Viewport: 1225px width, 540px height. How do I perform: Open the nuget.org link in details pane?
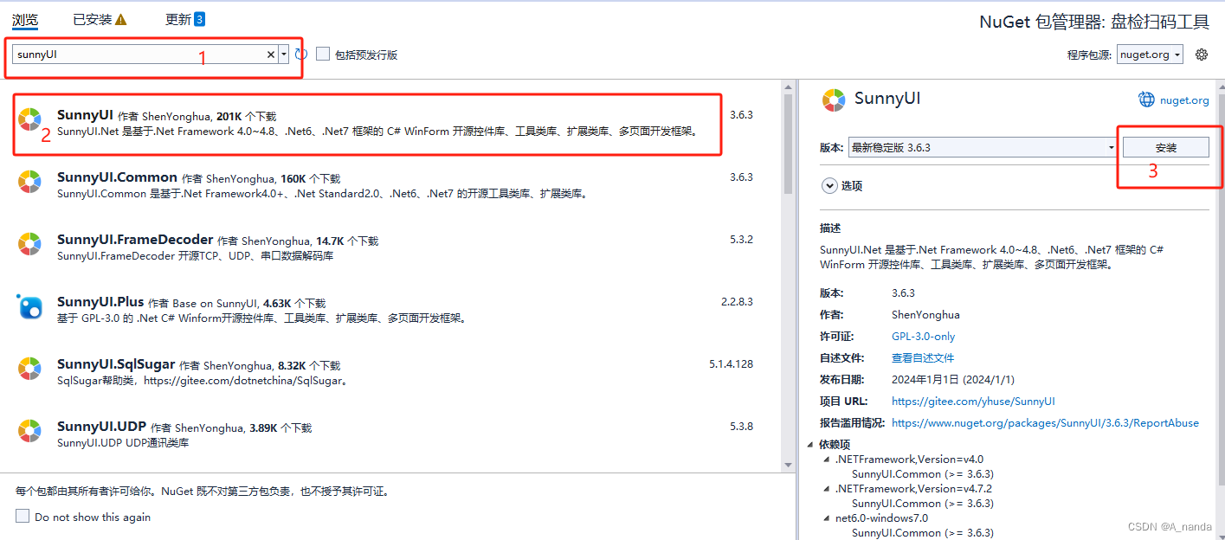[x=1184, y=100]
